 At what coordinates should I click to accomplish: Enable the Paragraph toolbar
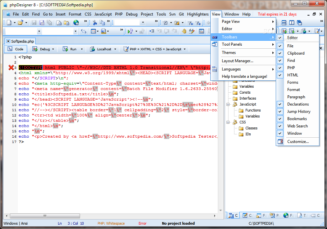(298, 97)
